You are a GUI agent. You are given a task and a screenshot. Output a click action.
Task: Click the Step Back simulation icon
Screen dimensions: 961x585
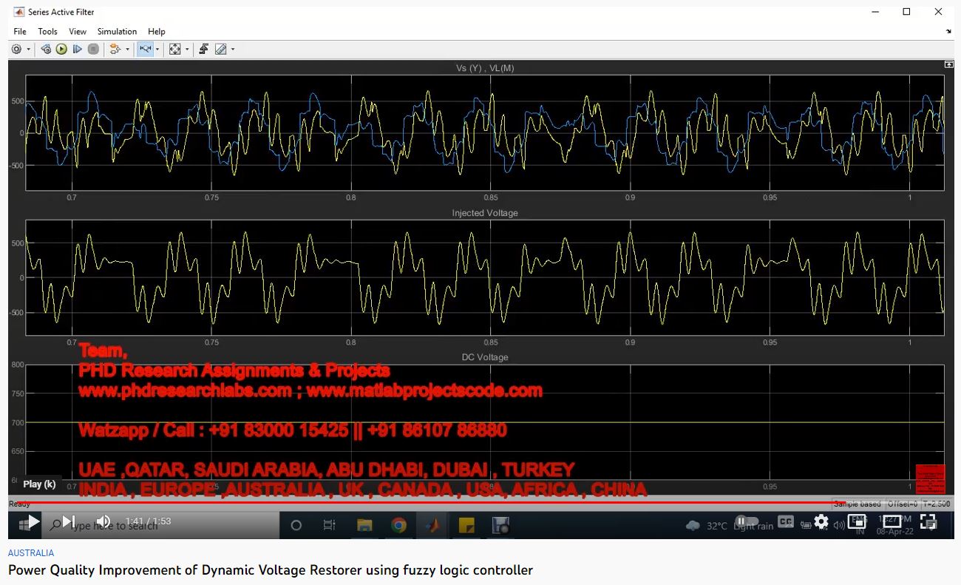[46, 50]
